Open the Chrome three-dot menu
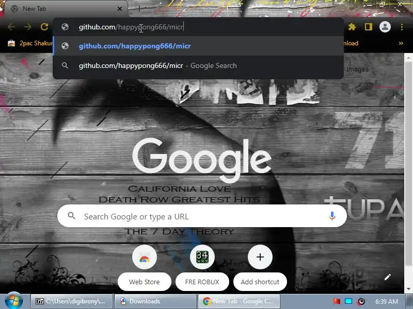 coord(402,27)
